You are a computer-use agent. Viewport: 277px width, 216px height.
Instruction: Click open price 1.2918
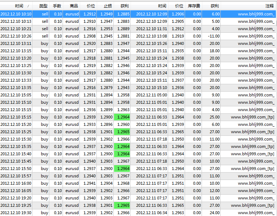89,58
